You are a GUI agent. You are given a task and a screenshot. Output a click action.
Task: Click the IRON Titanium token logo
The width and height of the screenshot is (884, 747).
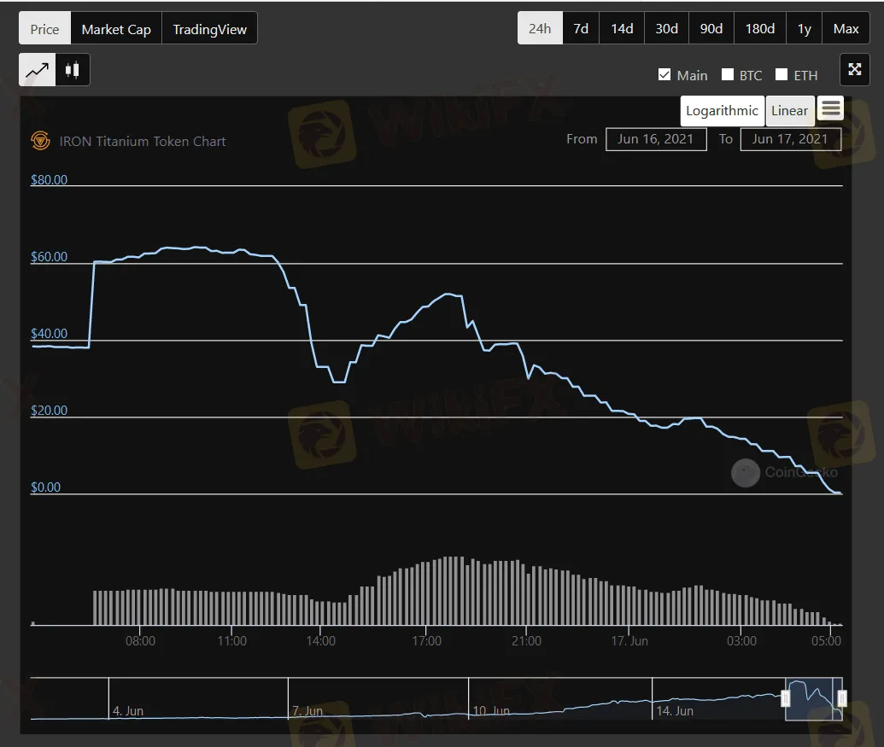pos(40,141)
